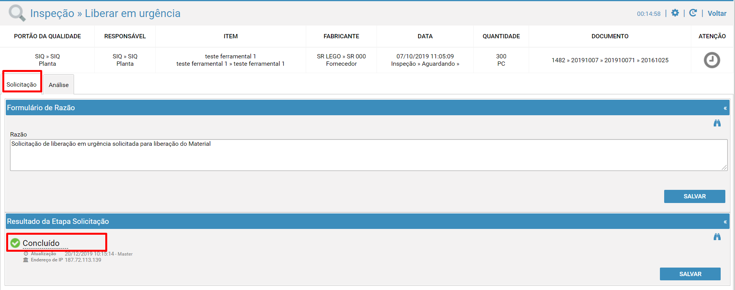Collapse the Formulário de Razão panel

click(725, 108)
